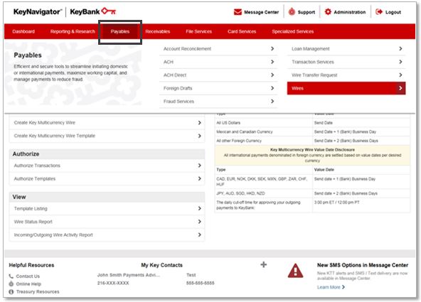Open Reporting & Research menu

tap(73, 31)
